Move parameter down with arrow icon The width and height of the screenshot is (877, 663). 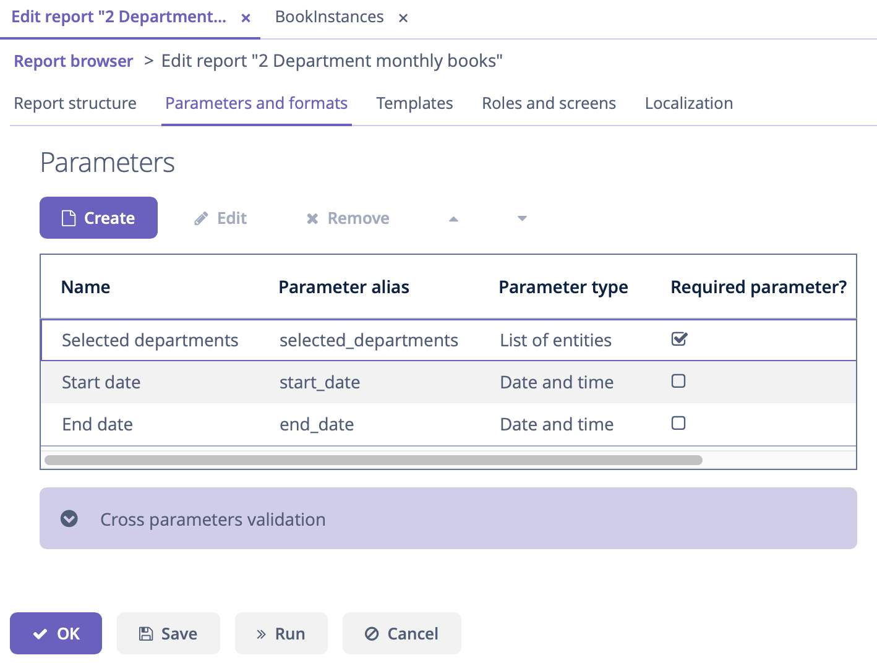522,218
